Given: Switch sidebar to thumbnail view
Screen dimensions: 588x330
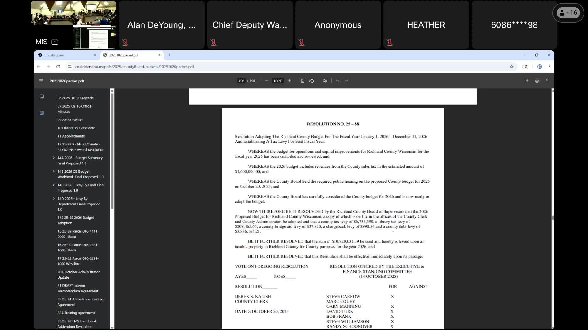Looking at the screenshot, I should 42,97.
